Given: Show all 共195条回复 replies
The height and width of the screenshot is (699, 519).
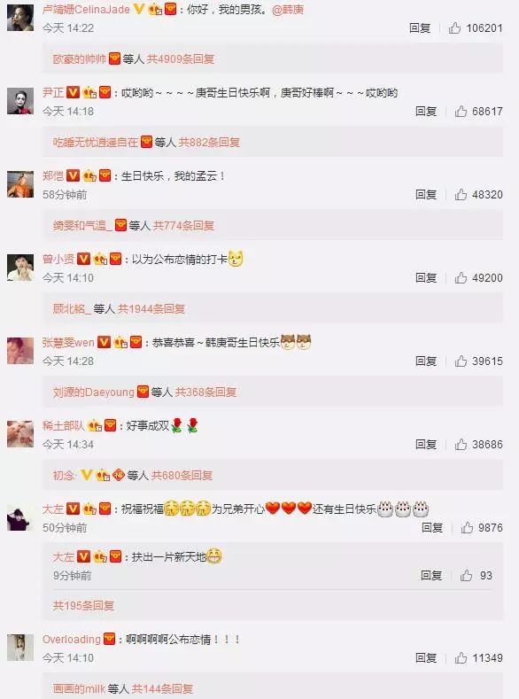Looking at the screenshot, I should [x=83, y=605].
